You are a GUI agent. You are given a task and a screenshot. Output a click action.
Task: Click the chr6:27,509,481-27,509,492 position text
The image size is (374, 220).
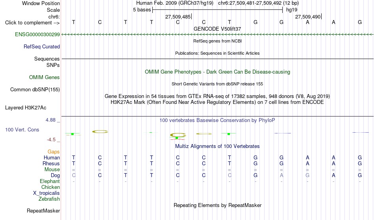(258, 3)
